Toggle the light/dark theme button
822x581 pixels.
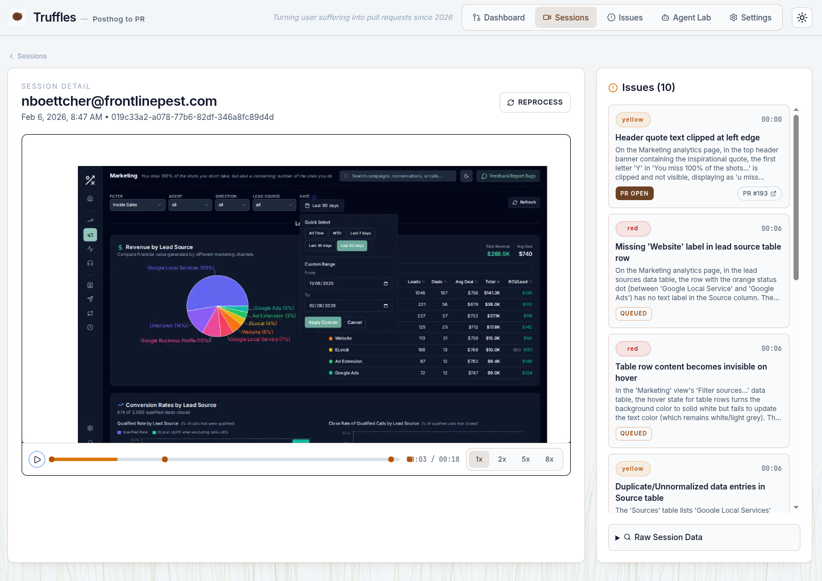802,18
